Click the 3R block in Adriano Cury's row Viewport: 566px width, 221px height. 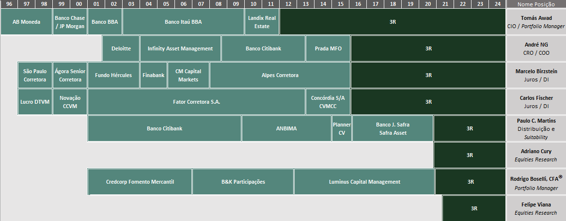(470, 155)
